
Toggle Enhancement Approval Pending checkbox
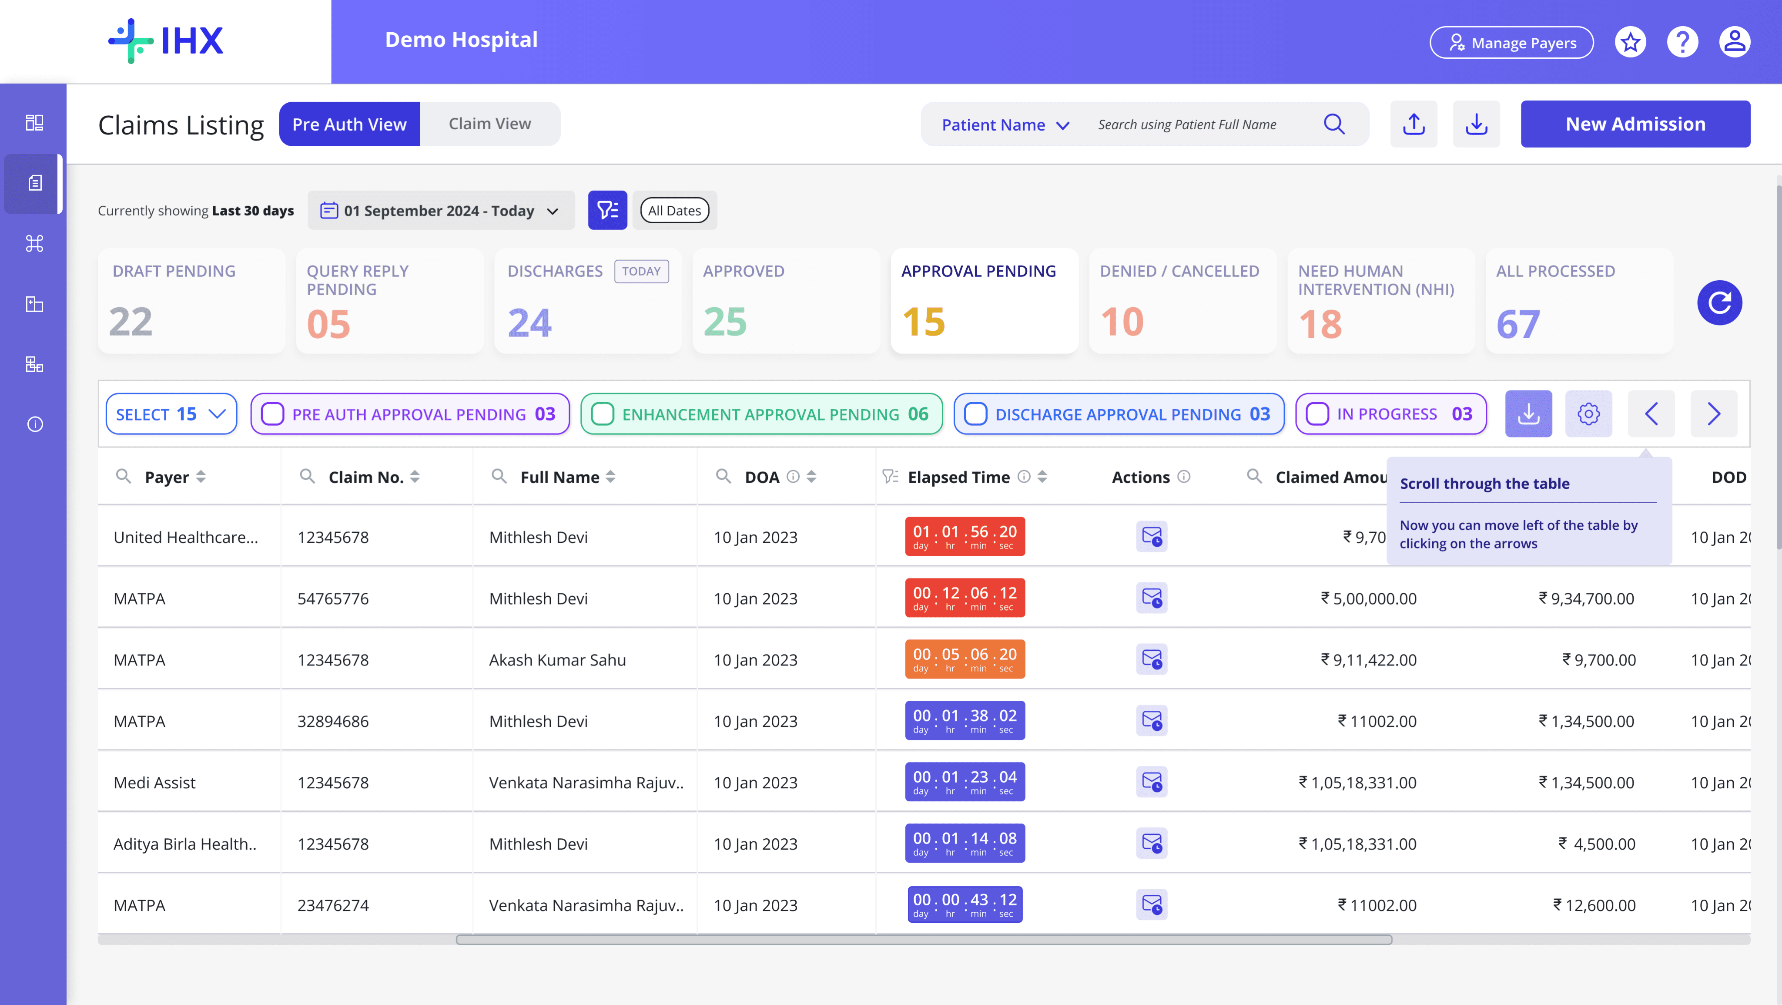tap(603, 414)
